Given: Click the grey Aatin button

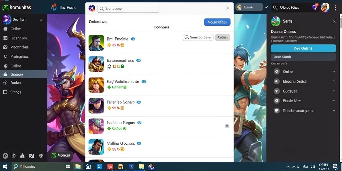Looking at the screenshot, I should click(223, 37).
